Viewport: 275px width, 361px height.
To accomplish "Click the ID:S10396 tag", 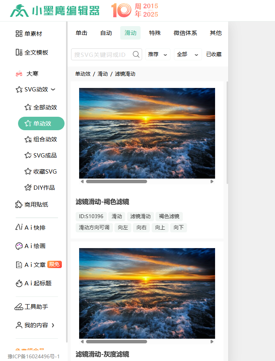I will pyautogui.click(x=91, y=217).
